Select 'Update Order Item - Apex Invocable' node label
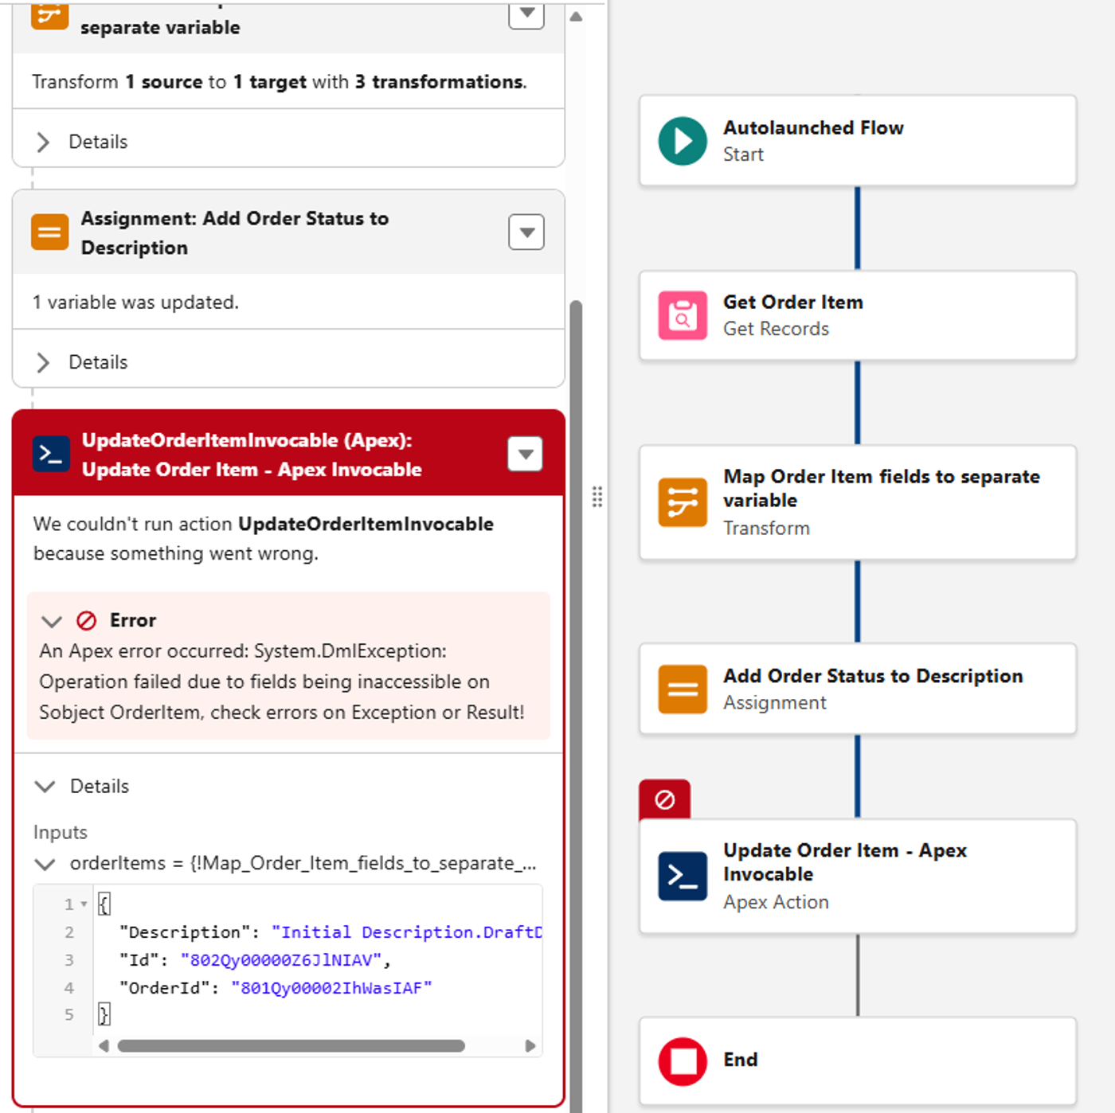Screen dimensions: 1115x1113 [x=845, y=862]
